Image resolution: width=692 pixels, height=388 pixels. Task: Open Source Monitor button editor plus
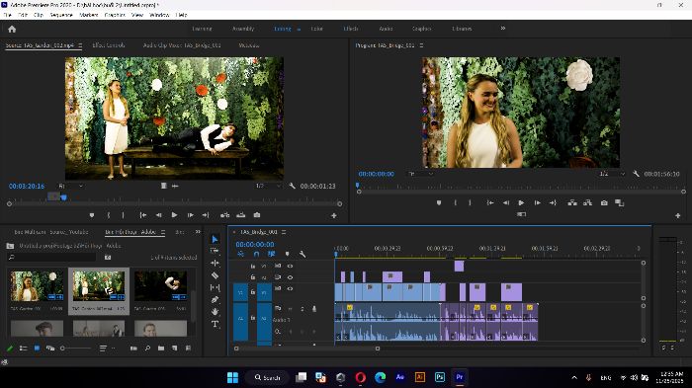click(334, 215)
